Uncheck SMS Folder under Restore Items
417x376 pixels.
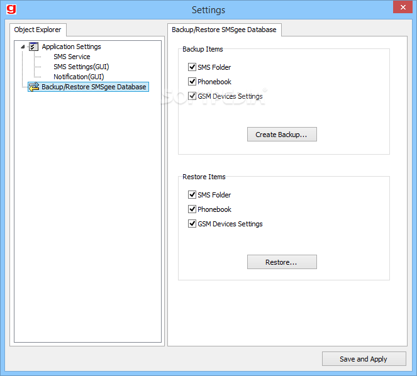(192, 195)
